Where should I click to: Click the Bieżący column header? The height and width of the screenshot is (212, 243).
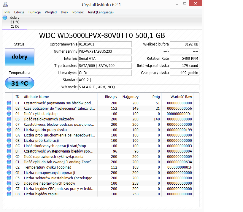(108, 97)
